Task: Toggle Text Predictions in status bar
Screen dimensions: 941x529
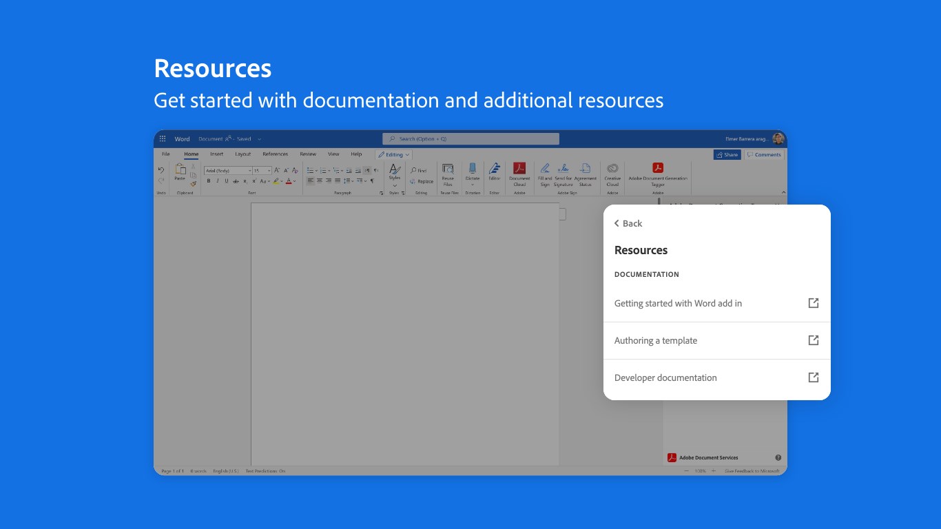Action: click(265, 471)
